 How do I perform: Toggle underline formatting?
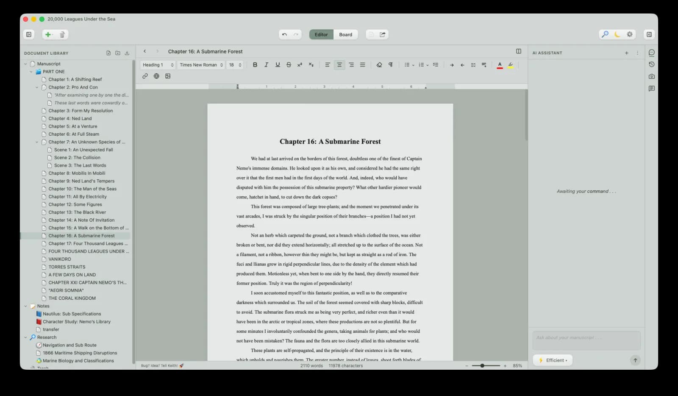click(x=278, y=65)
